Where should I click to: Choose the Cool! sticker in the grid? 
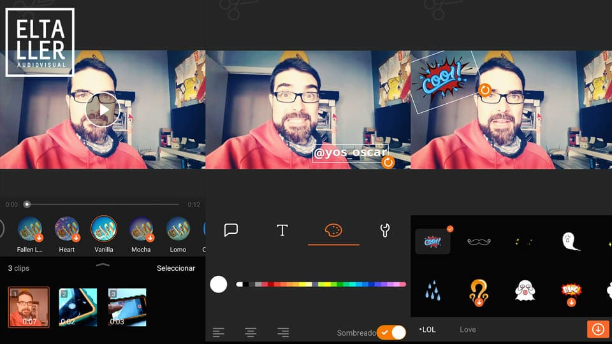click(432, 241)
